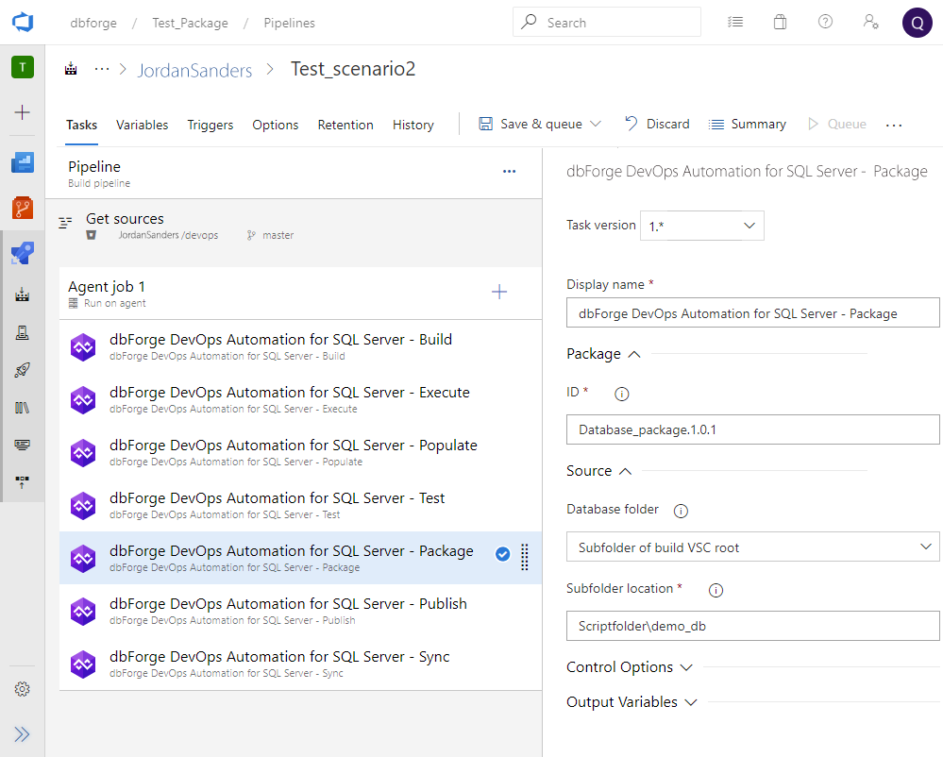
Task: Open the Releases rocket icon in the sidebar
Action: click(x=23, y=370)
